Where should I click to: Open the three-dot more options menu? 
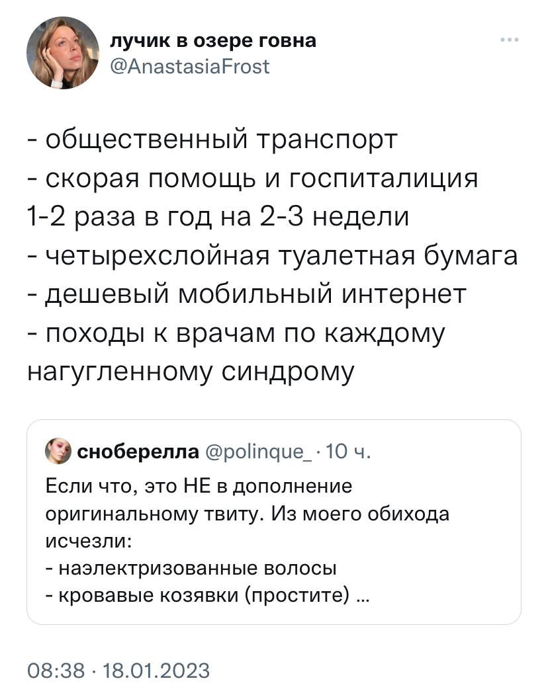(510, 40)
